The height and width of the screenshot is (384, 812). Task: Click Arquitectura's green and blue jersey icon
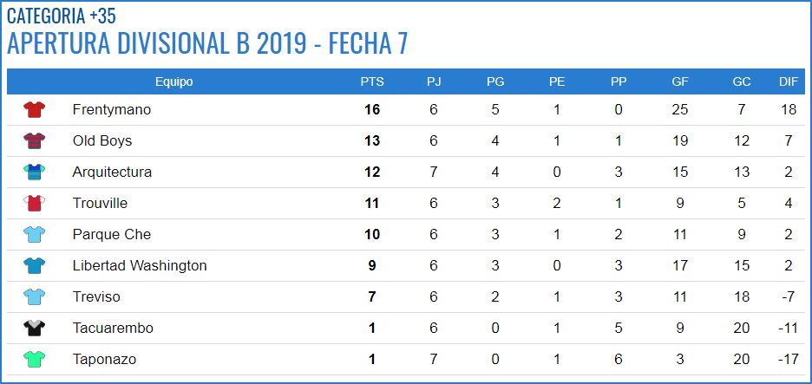pos(35,172)
